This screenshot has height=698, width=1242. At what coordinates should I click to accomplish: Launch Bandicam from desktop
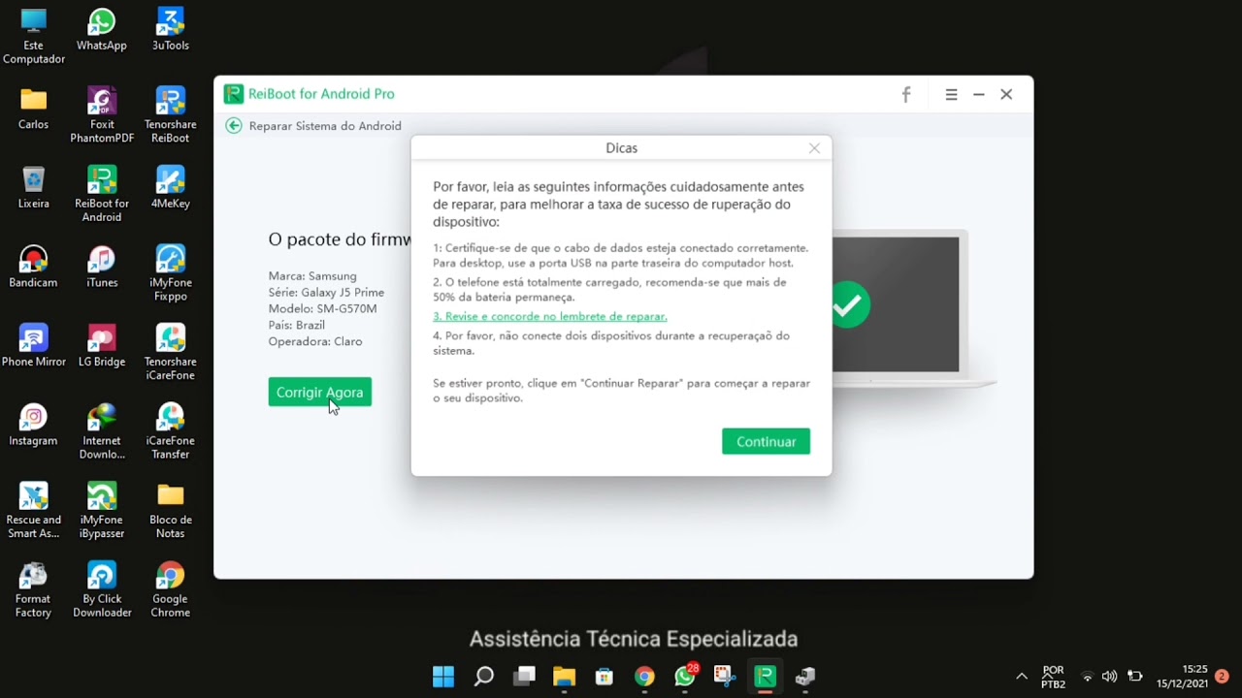(34, 267)
